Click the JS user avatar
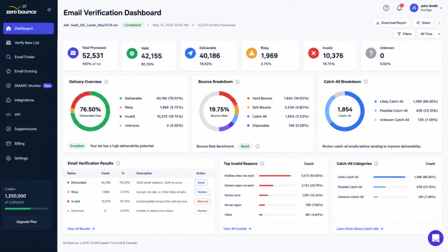The width and height of the screenshot is (448, 252). pos(413,8)
